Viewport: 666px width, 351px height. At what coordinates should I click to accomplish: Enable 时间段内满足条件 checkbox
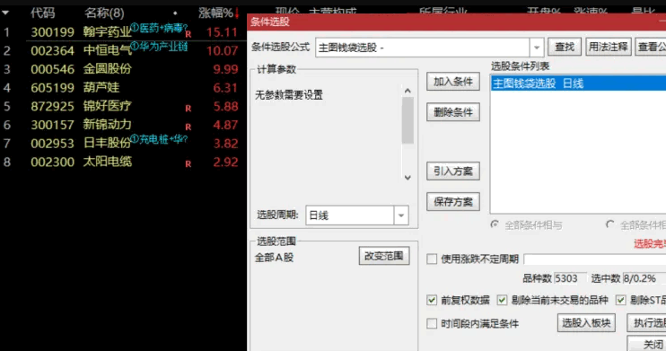click(432, 323)
